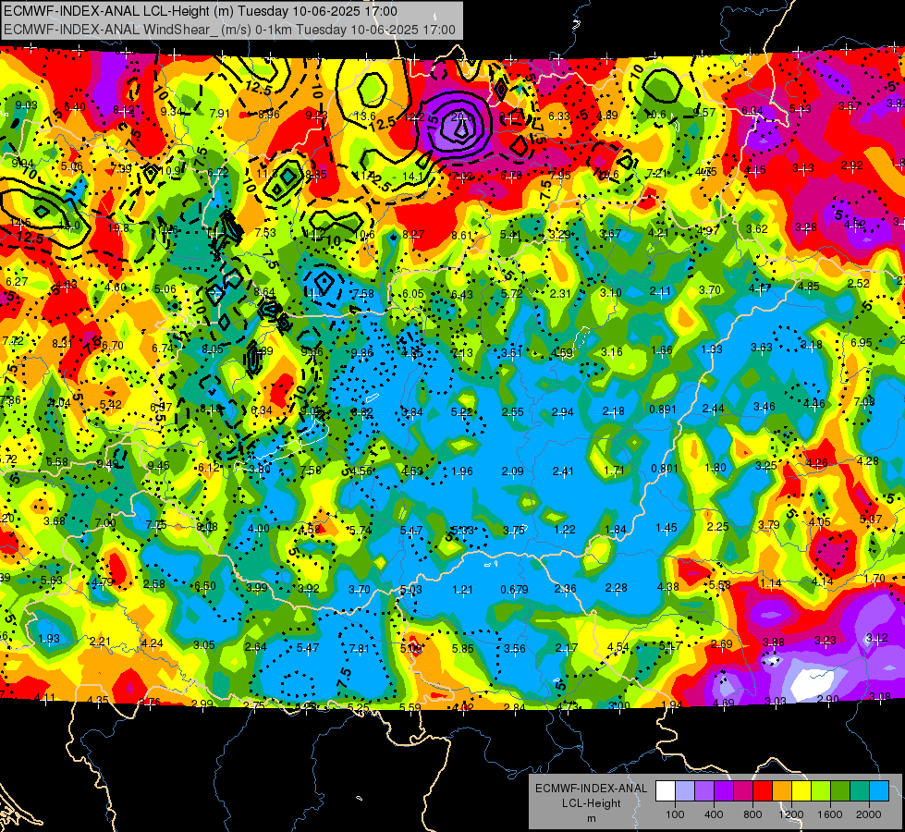Select the deep purple legend swatch
This screenshot has width=905, height=832.
click(724, 791)
